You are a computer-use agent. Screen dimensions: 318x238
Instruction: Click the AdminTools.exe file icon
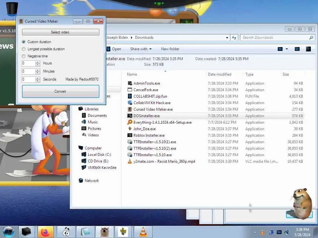coord(130,83)
